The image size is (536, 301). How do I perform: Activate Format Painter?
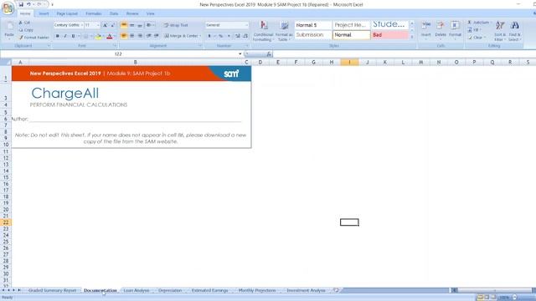tap(33, 38)
